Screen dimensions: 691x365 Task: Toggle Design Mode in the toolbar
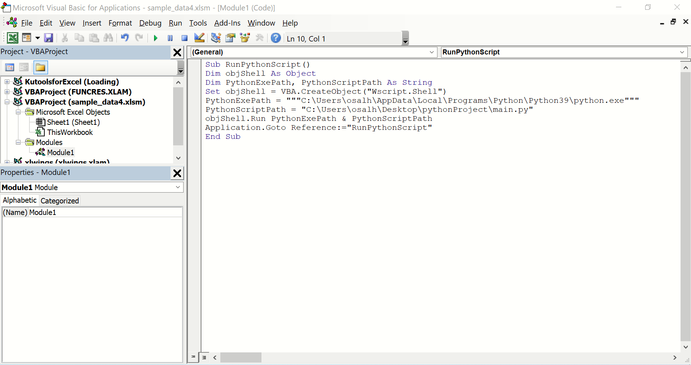pyautogui.click(x=199, y=38)
